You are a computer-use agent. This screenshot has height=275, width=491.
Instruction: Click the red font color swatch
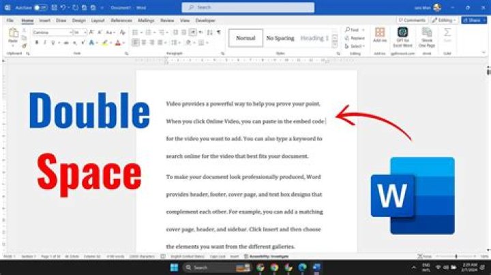click(118, 43)
